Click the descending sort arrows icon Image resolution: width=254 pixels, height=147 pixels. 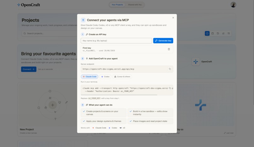point(223,34)
